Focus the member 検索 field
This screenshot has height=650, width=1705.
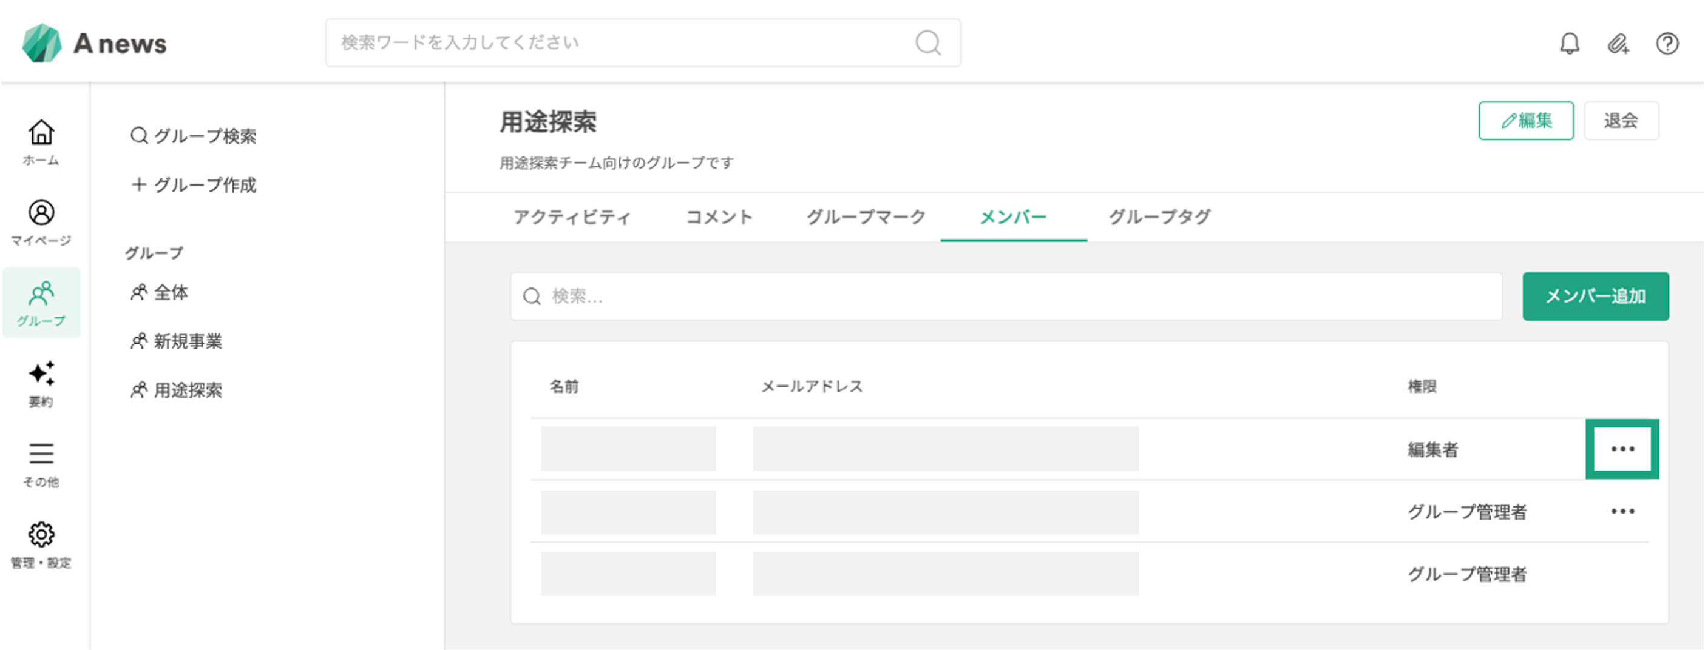[1006, 297]
